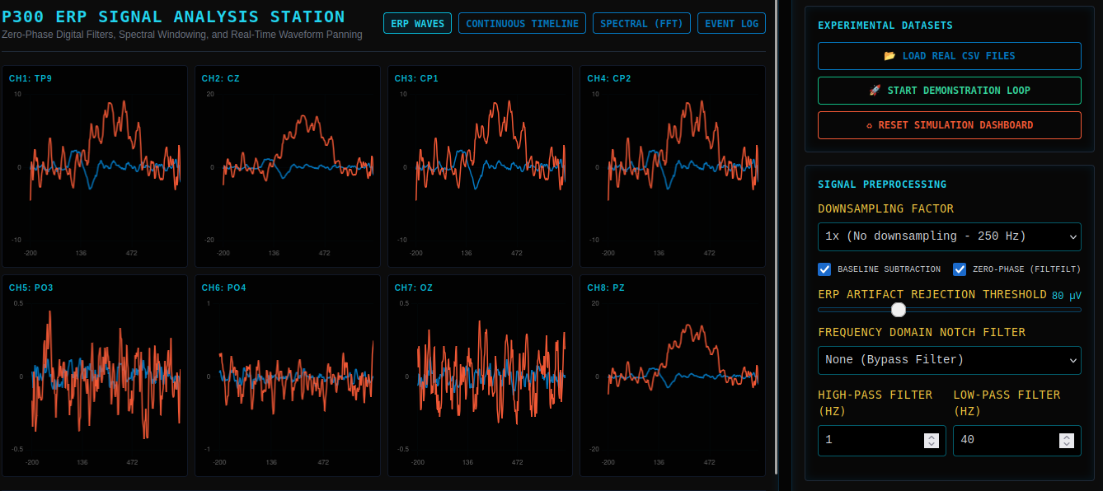
Task: Click the 'EXPERIMENTAL DATASETS' heading
Action: (x=885, y=26)
